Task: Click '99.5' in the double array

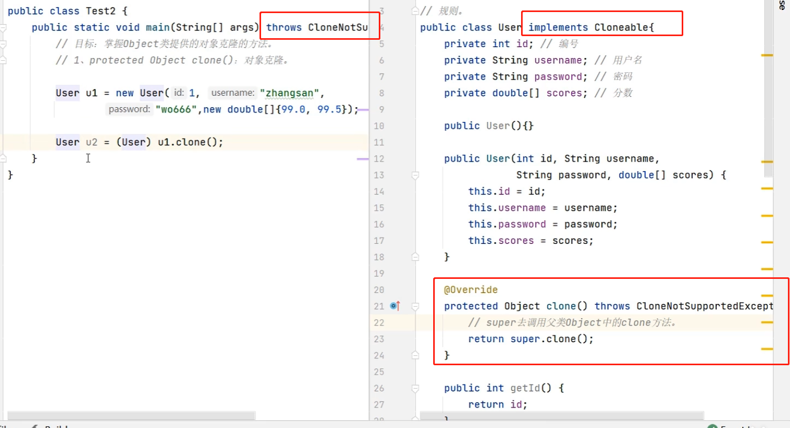Action: [329, 109]
